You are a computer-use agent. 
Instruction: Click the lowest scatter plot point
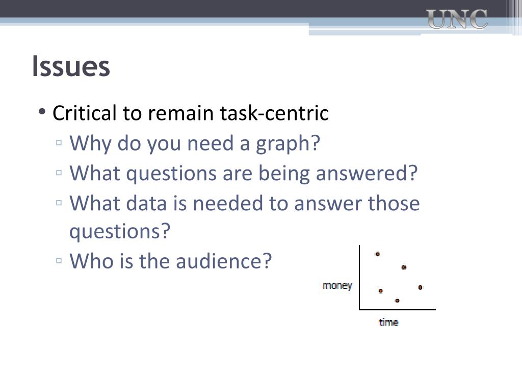(397, 301)
